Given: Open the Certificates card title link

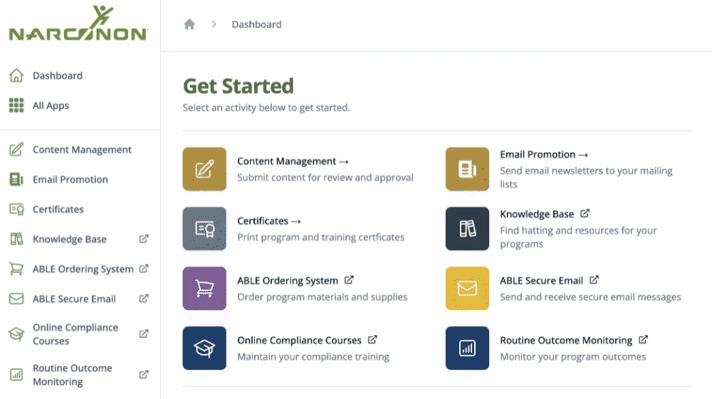Looking at the screenshot, I should 269,221.
